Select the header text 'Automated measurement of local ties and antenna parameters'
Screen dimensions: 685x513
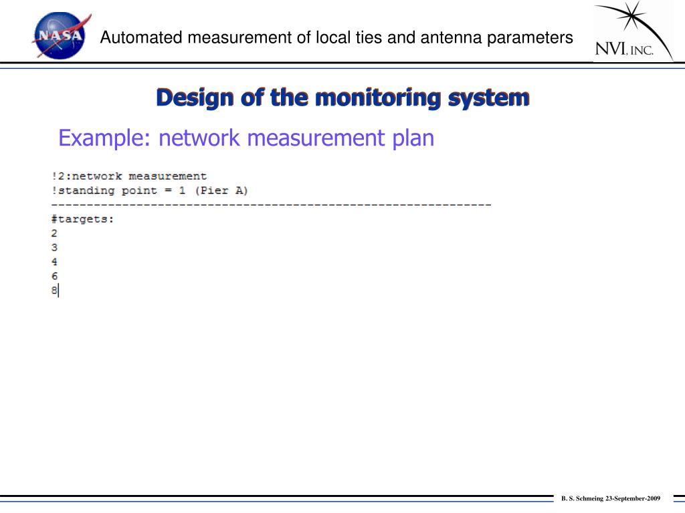point(336,37)
